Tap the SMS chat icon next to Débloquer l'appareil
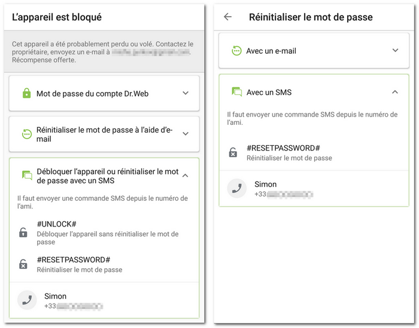 27,175
